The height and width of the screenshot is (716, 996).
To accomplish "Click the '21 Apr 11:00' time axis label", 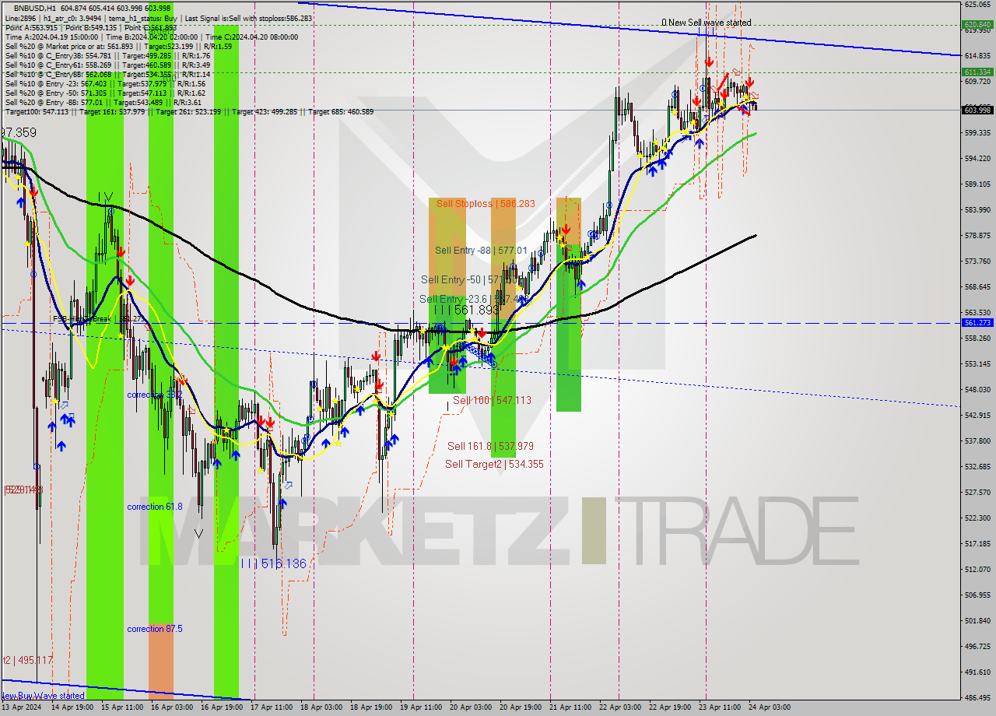I will (x=570, y=707).
